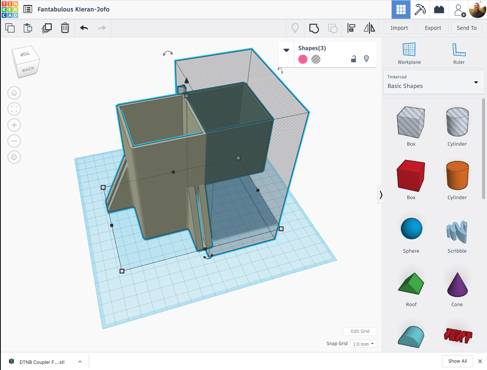
Task: Click the Export button
Action: coord(433,28)
